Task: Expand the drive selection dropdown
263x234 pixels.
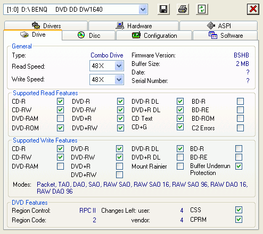Action: 143,10
